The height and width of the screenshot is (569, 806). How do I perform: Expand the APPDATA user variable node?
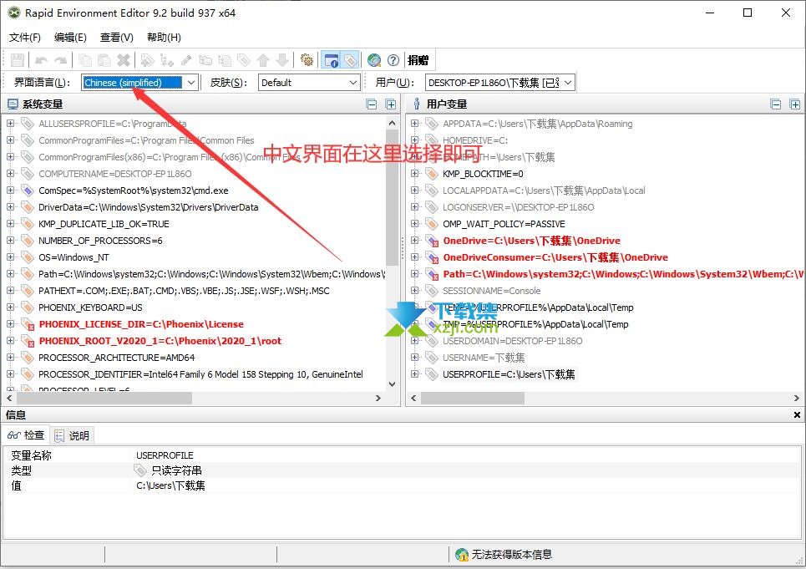coord(414,124)
